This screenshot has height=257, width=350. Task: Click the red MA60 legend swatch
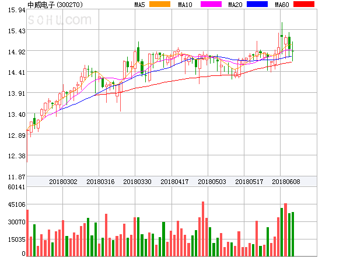click(304, 4)
